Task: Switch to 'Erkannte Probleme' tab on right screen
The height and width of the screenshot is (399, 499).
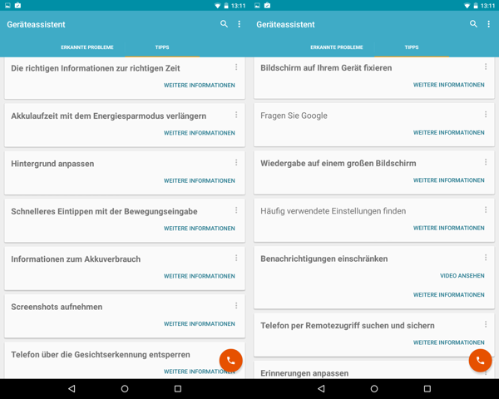Action: (337, 47)
